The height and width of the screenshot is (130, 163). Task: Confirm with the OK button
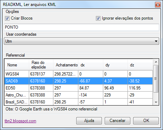tap(146, 121)
